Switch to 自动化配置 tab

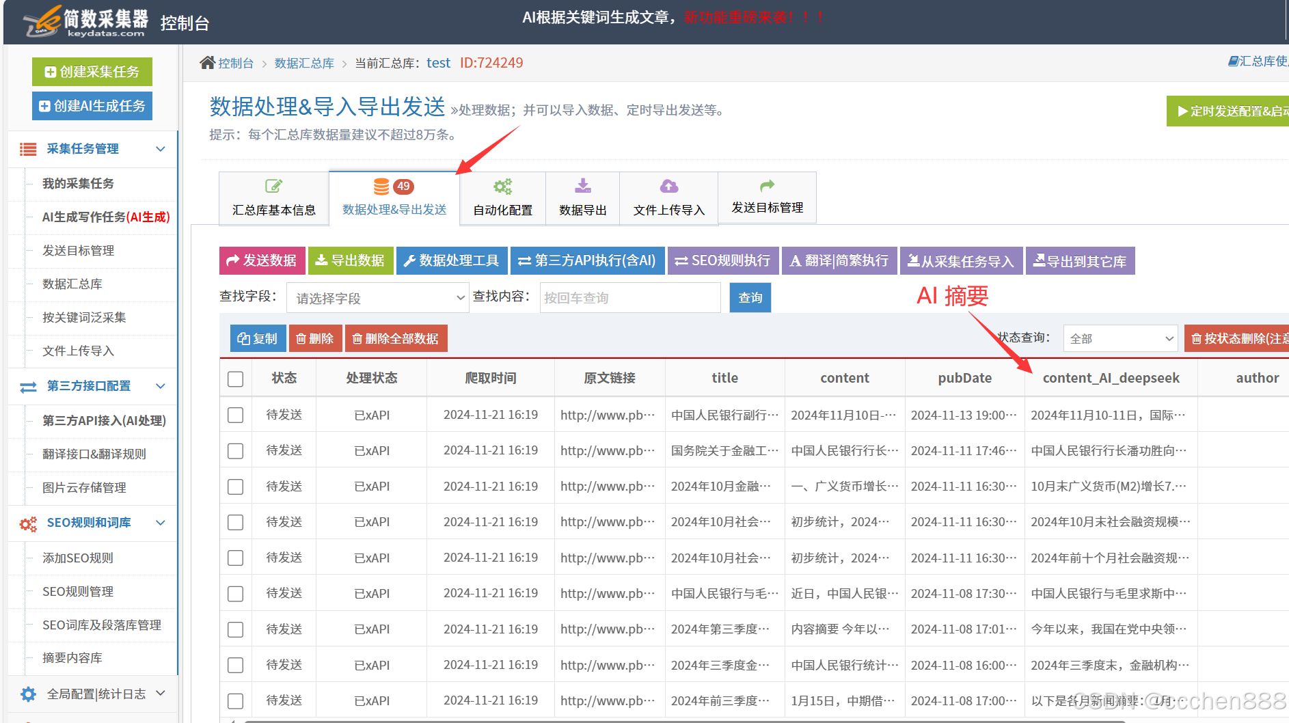pyautogui.click(x=503, y=197)
